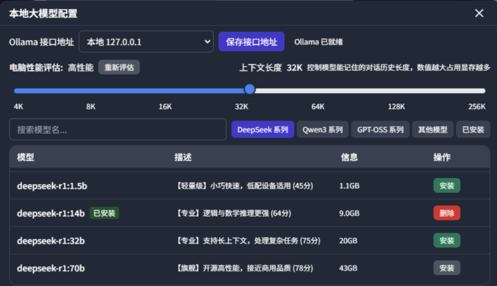The height and width of the screenshot is (286, 497).
Task: Set context length to 4K label
Action: click(x=18, y=106)
